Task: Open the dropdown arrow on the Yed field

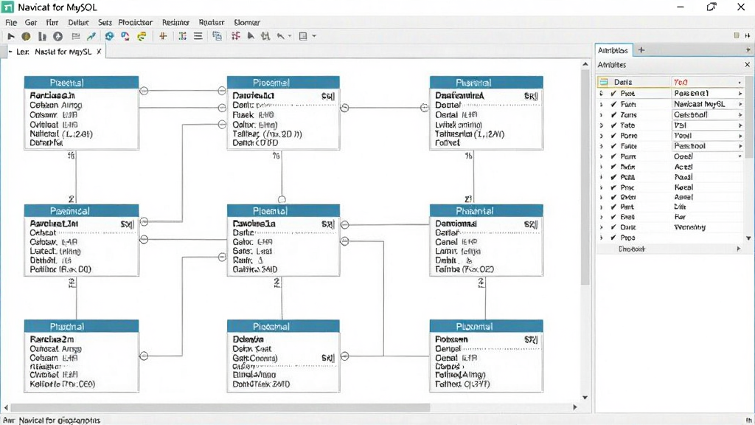Action: coord(740,83)
